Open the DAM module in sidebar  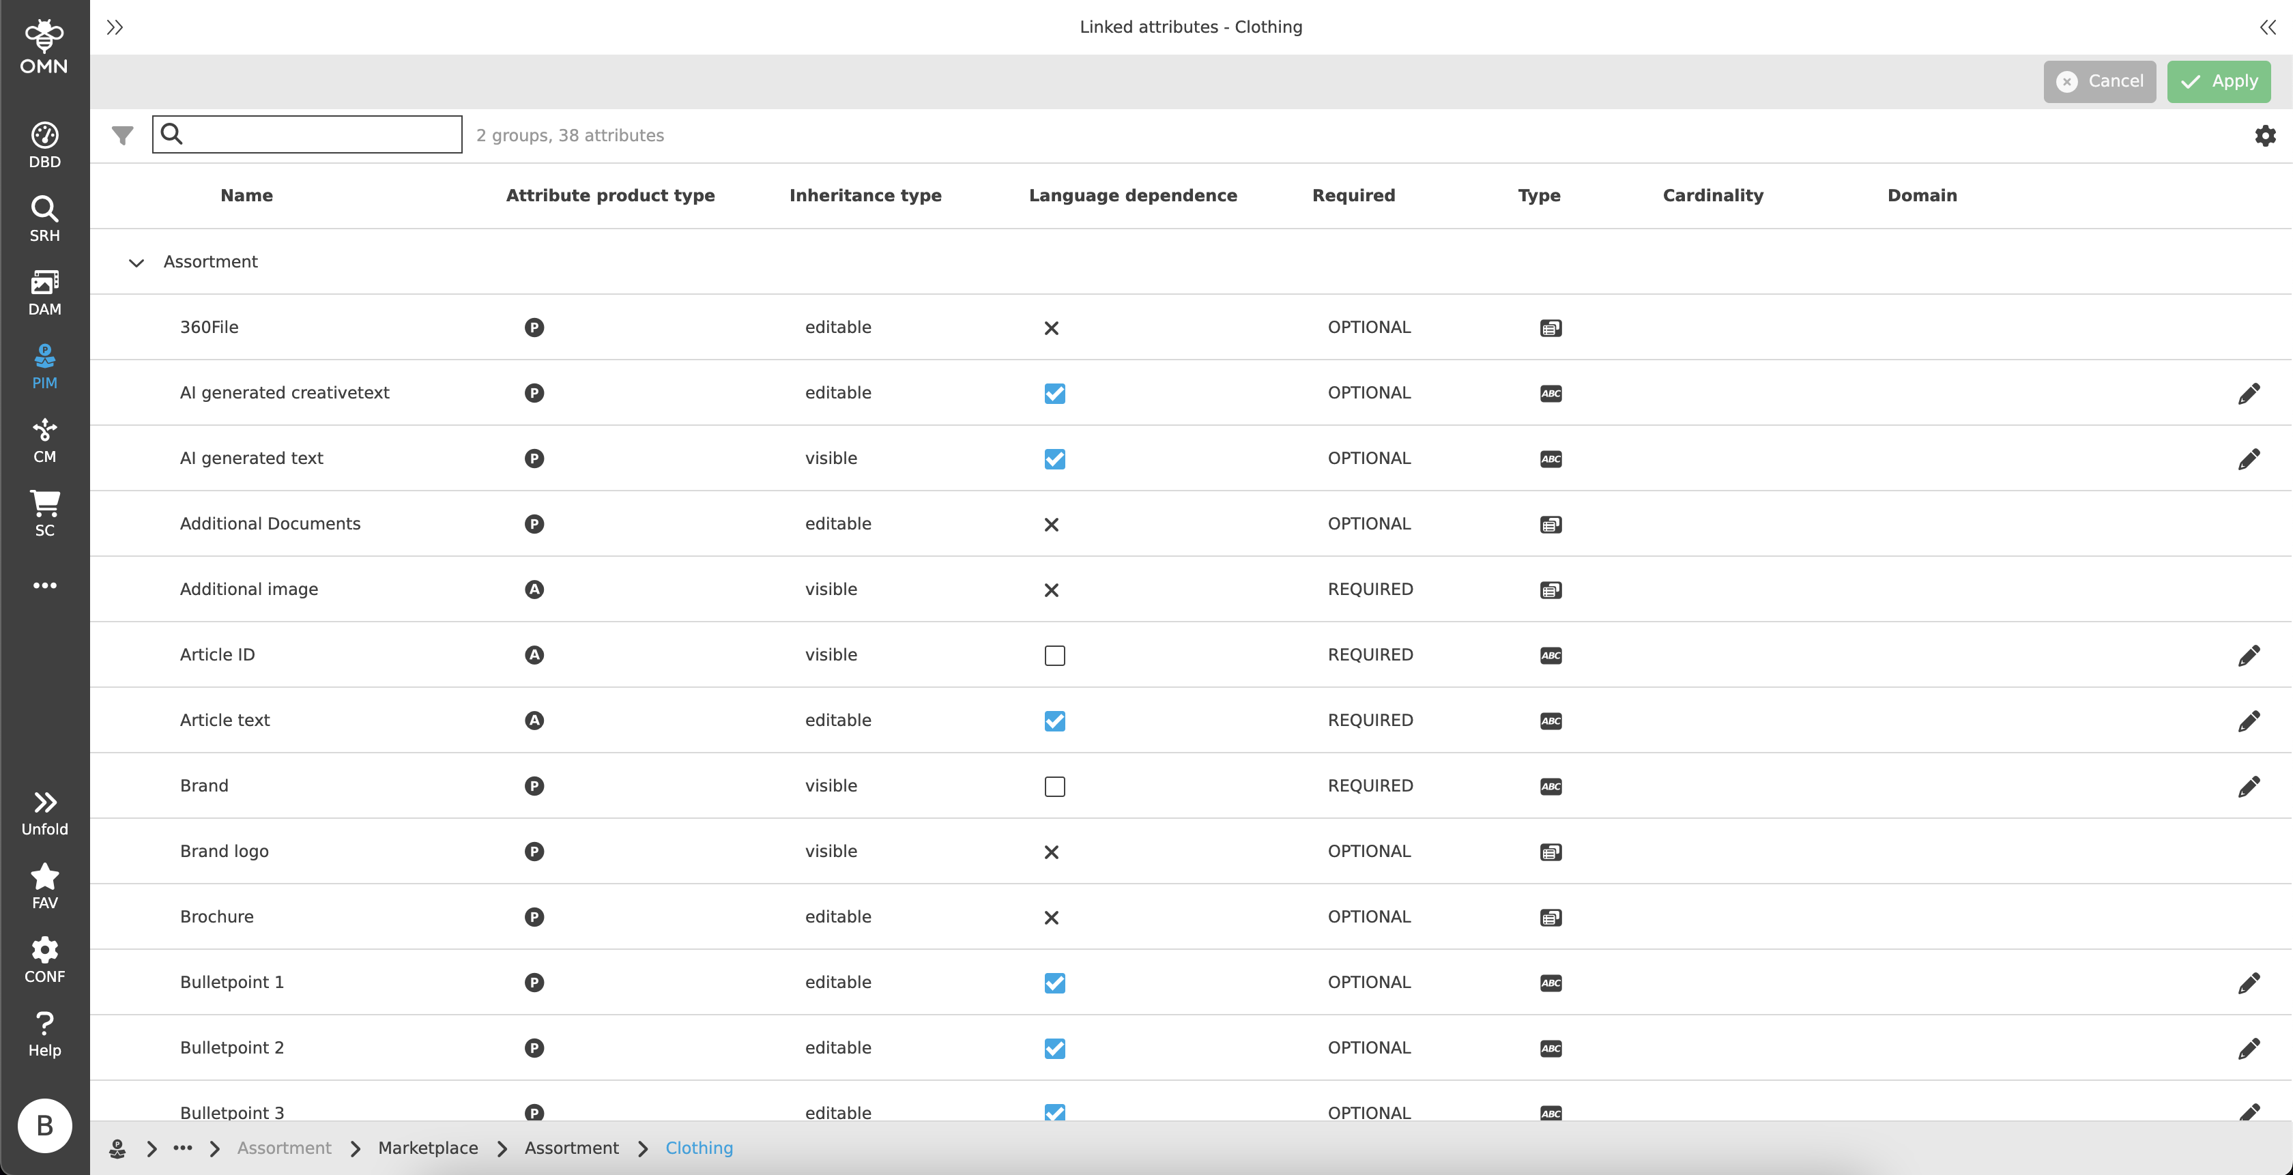coord(44,293)
